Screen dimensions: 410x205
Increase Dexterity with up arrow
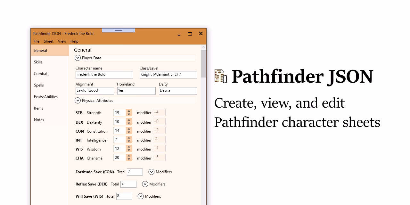point(129,120)
